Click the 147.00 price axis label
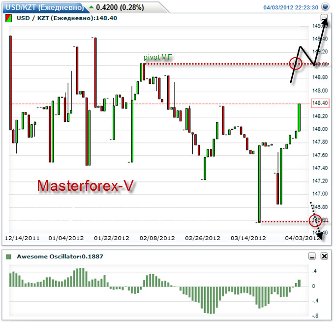This screenshot has width=335, height=322. tap(320, 194)
